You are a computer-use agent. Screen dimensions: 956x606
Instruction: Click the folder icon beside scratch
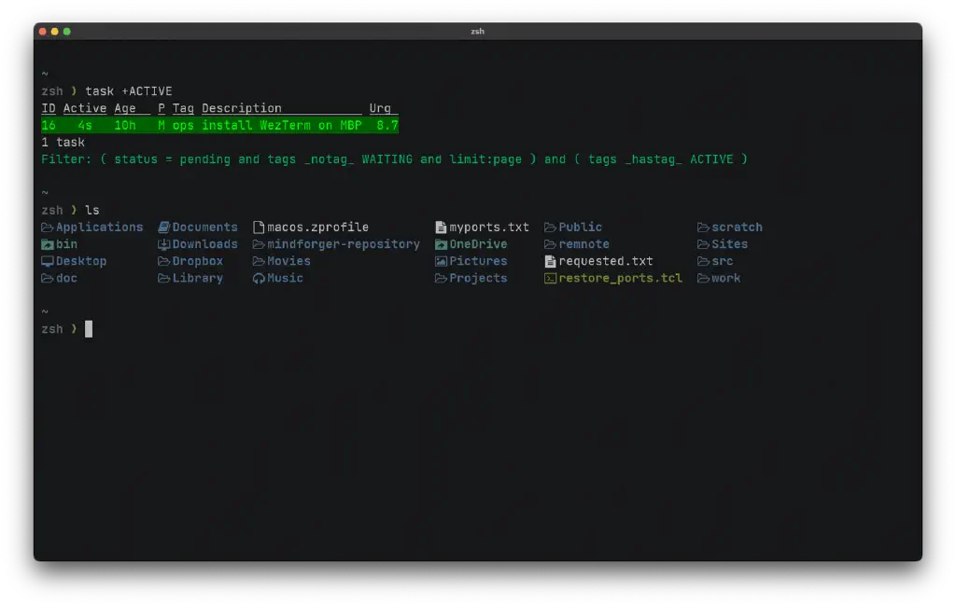703,227
